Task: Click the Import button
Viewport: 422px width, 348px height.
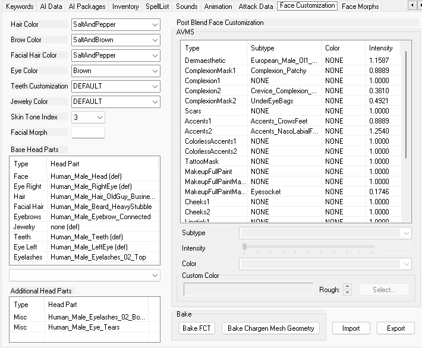Action: 351,328
